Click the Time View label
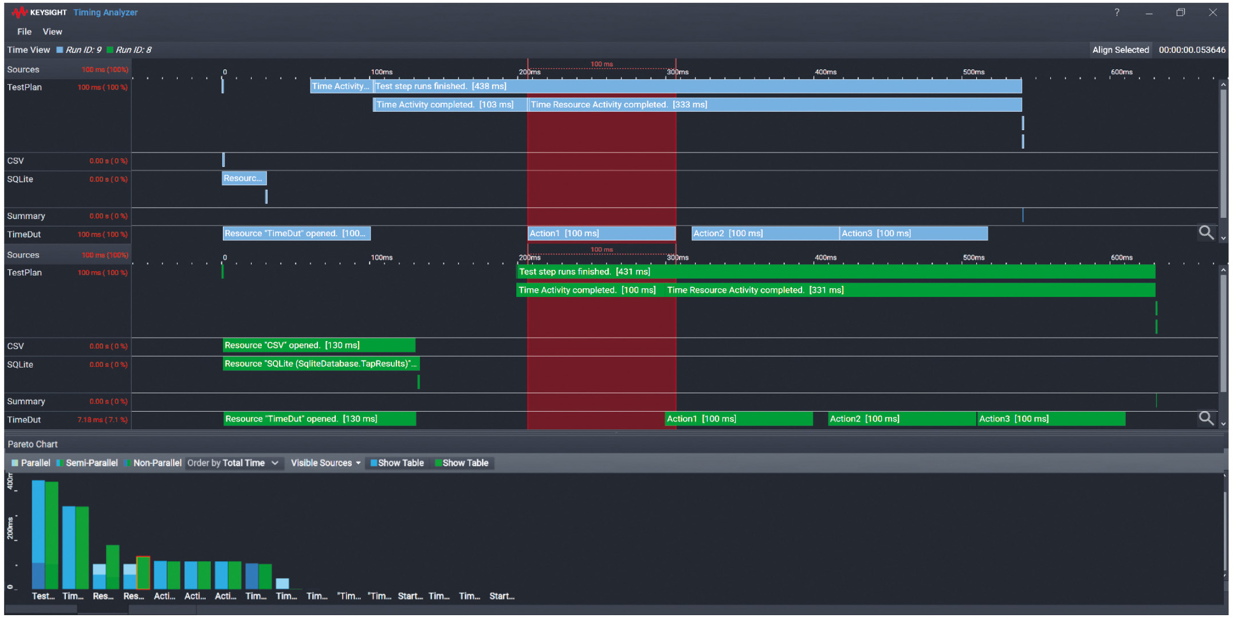Screen dimensions: 1233x618 coord(29,50)
